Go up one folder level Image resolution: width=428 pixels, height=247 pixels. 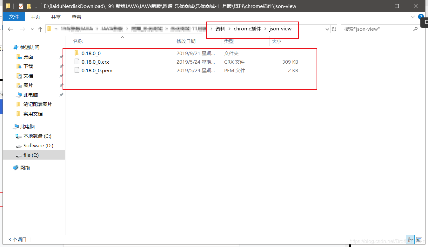tap(40, 29)
